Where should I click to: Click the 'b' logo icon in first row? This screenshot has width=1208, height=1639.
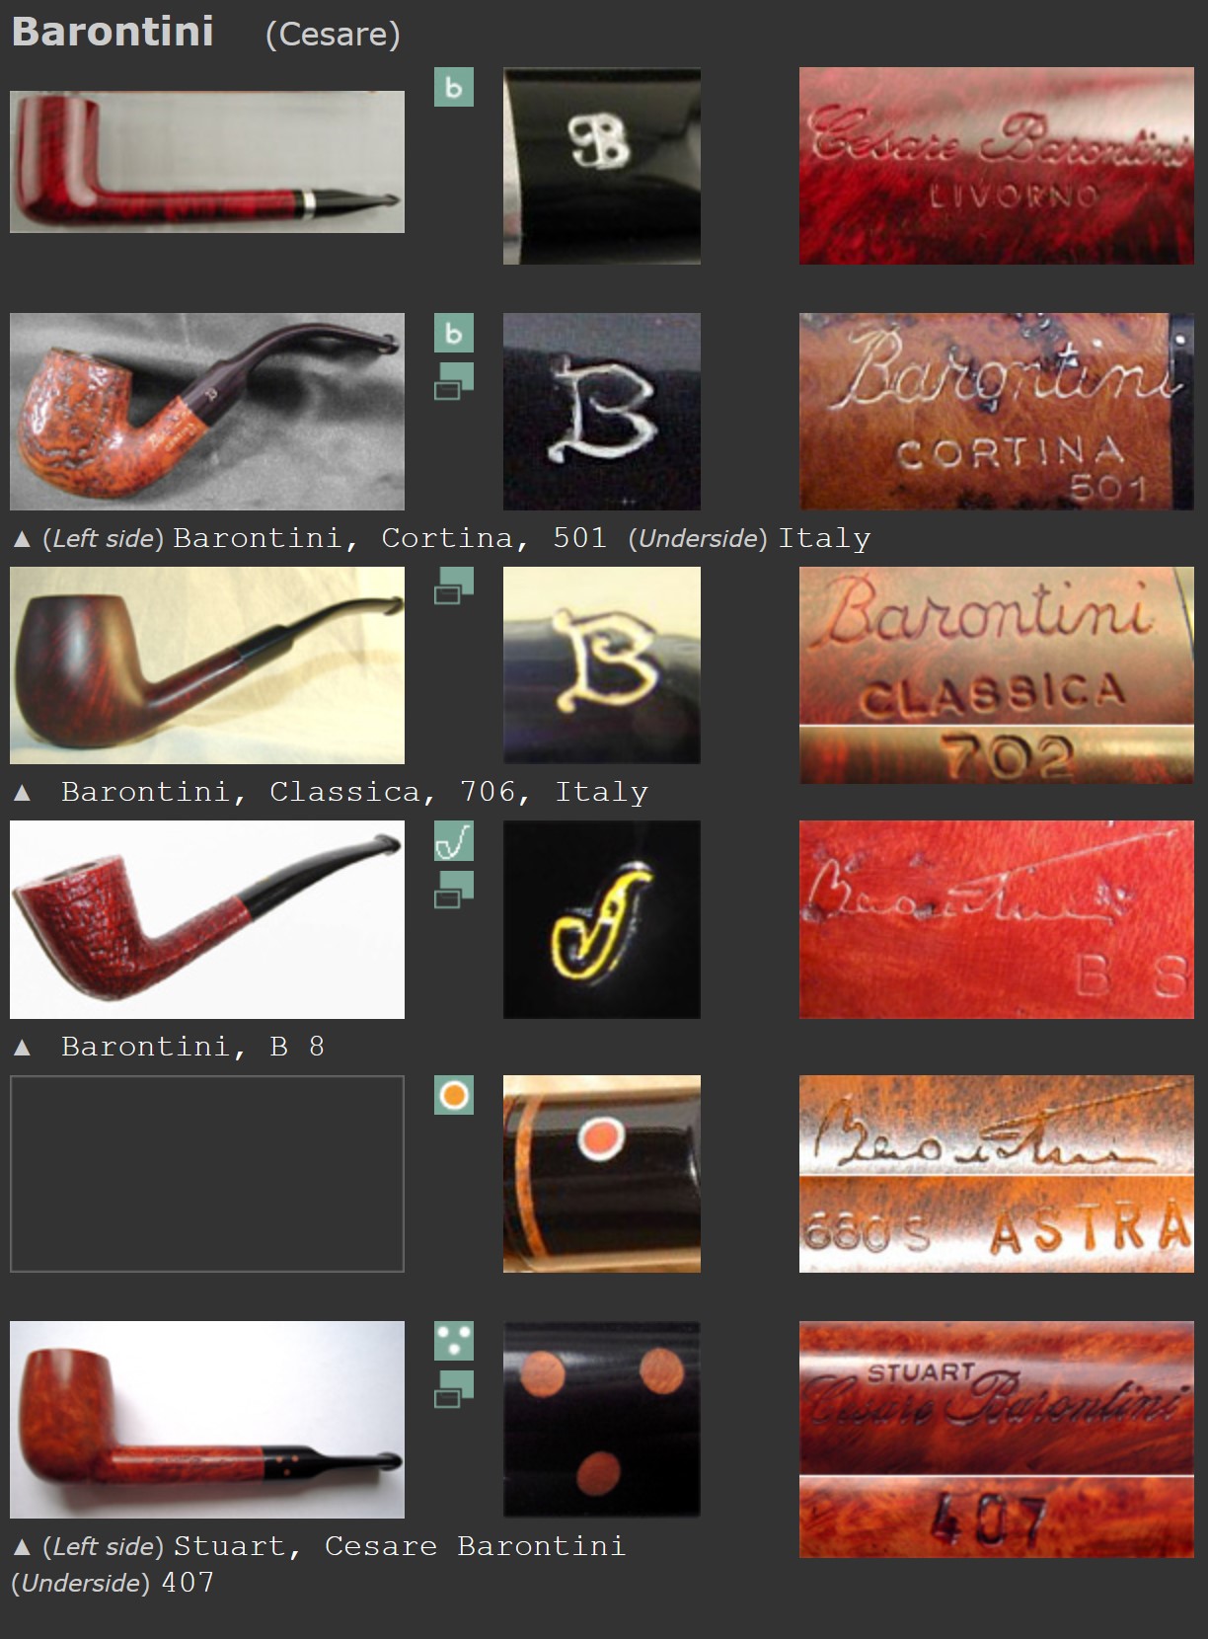click(454, 87)
